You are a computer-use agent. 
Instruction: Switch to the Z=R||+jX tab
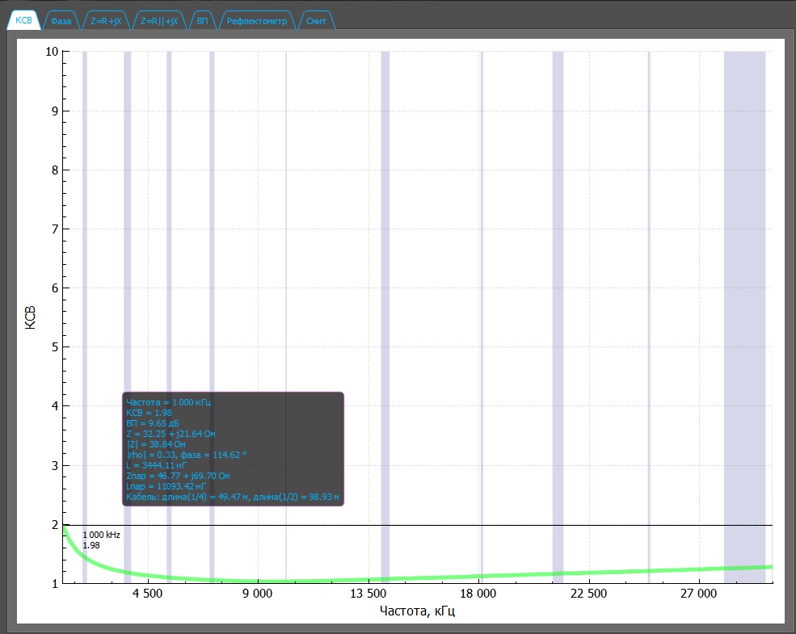click(x=158, y=21)
